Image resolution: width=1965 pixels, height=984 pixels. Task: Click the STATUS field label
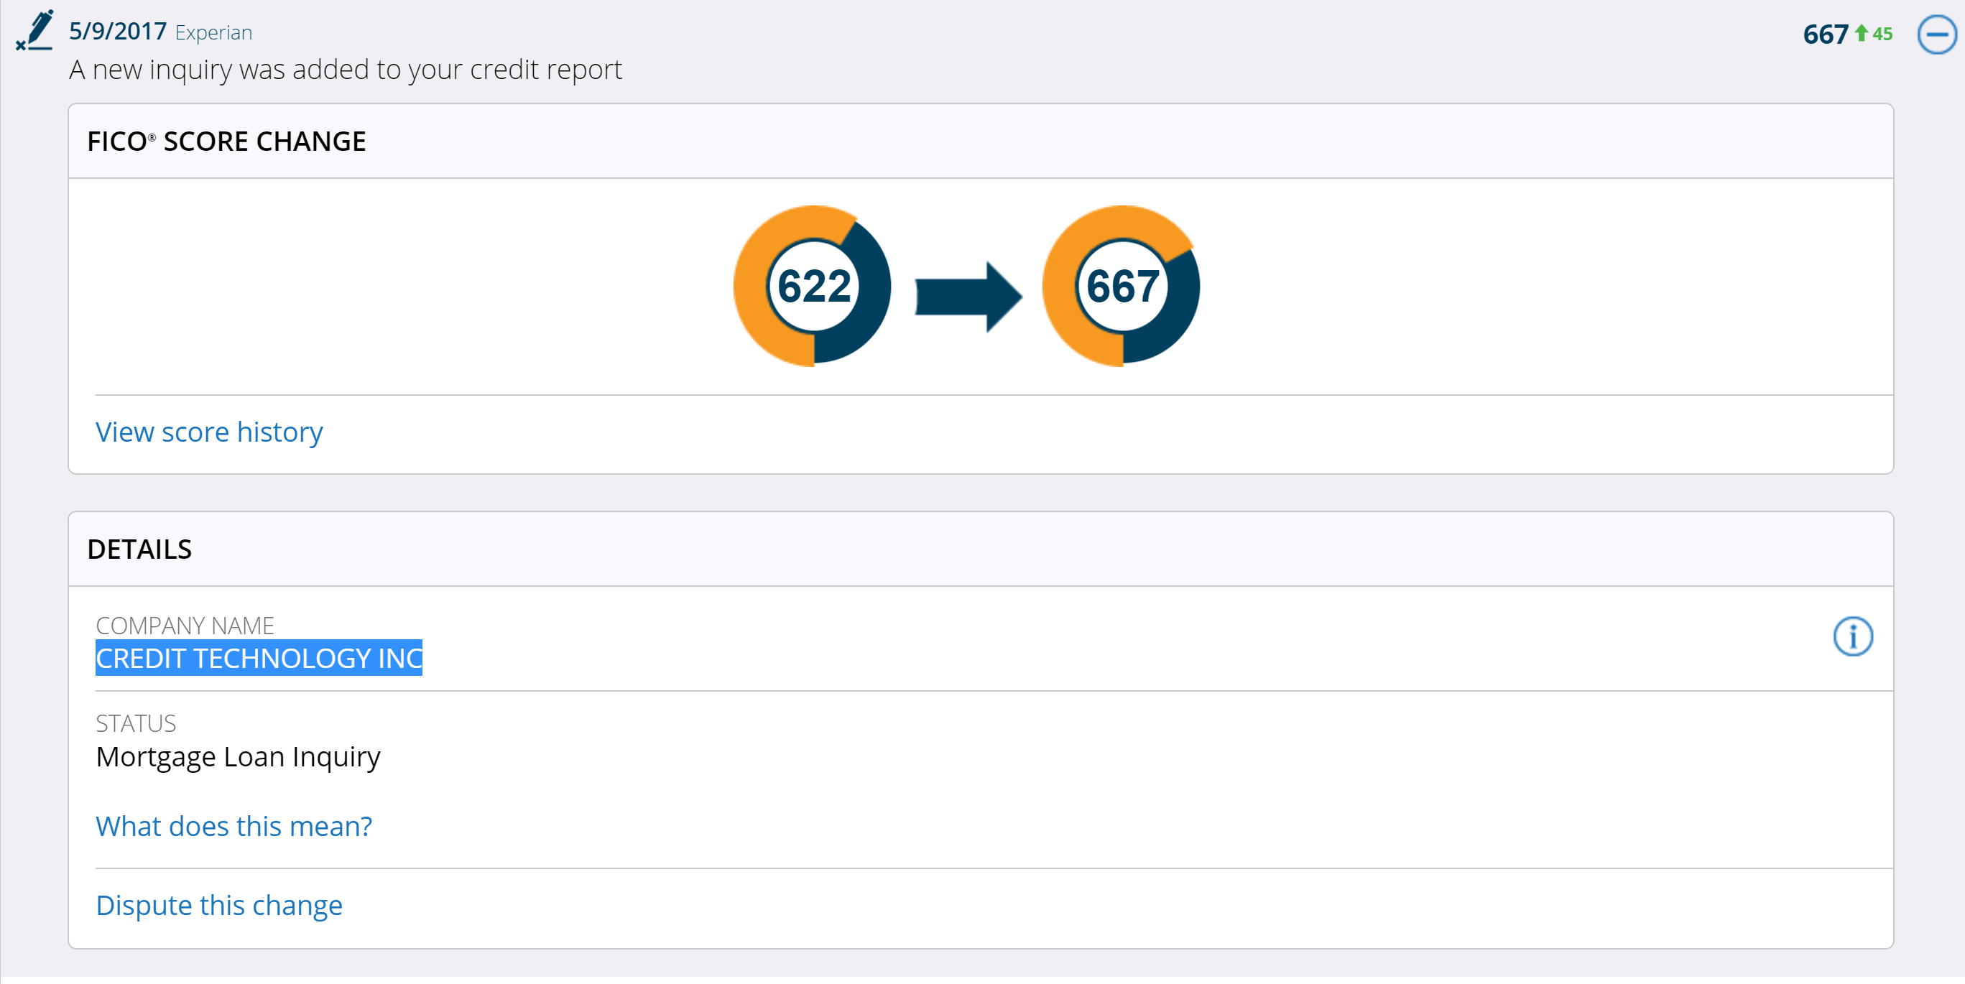[x=136, y=723]
